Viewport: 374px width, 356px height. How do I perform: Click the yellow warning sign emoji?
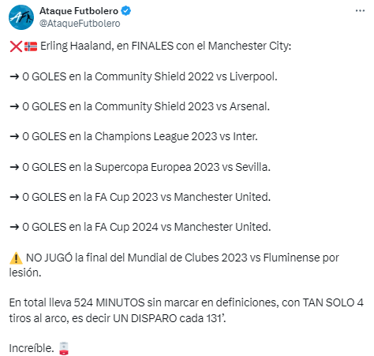pos(16,258)
